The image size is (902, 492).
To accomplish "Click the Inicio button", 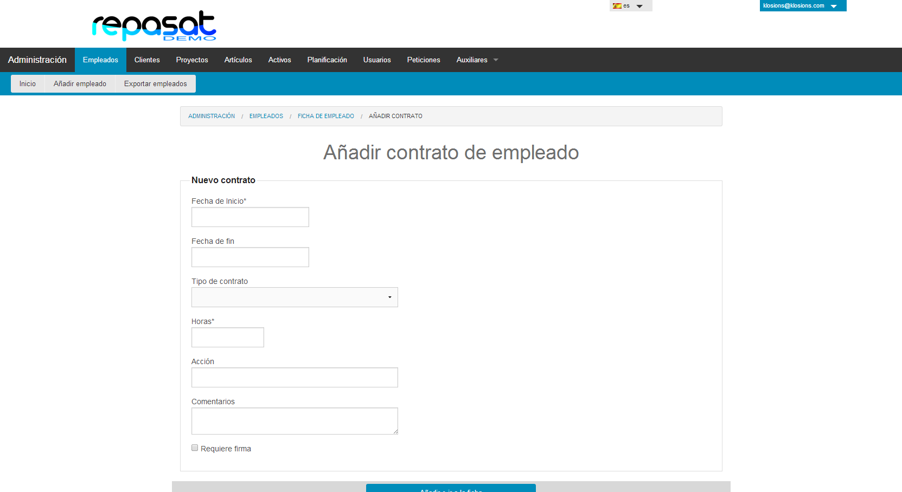I will (x=28, y=83).
